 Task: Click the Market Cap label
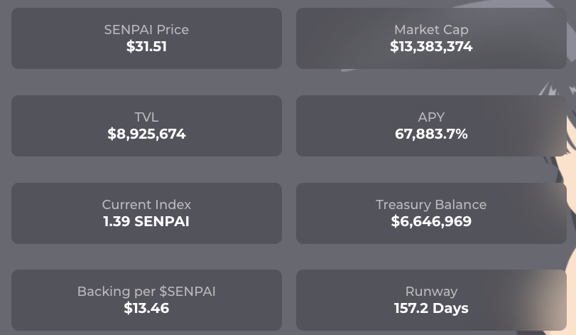pos(431,30)
